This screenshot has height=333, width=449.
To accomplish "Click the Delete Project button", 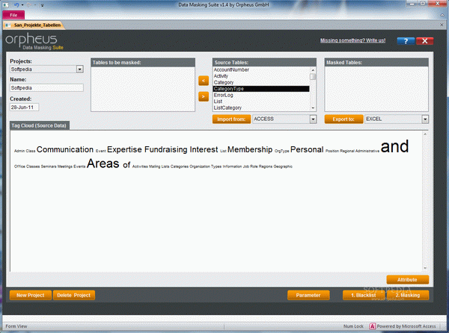I will tap(73, 295).
